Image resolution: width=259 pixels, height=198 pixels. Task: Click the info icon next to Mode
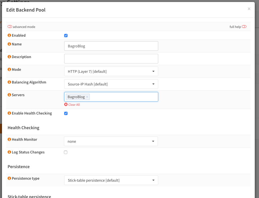point(9,70)
